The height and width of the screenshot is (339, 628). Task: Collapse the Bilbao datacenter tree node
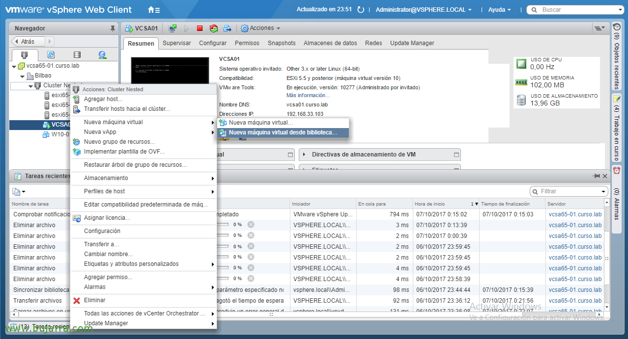point(23,76)
